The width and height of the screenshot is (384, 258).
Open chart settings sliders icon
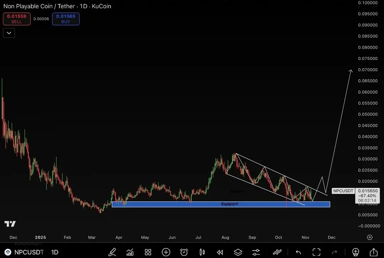click(x=256, y=252)
